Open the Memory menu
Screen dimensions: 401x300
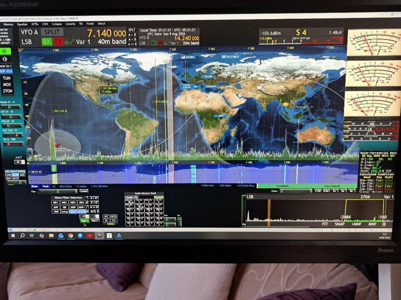click(8, 24)
